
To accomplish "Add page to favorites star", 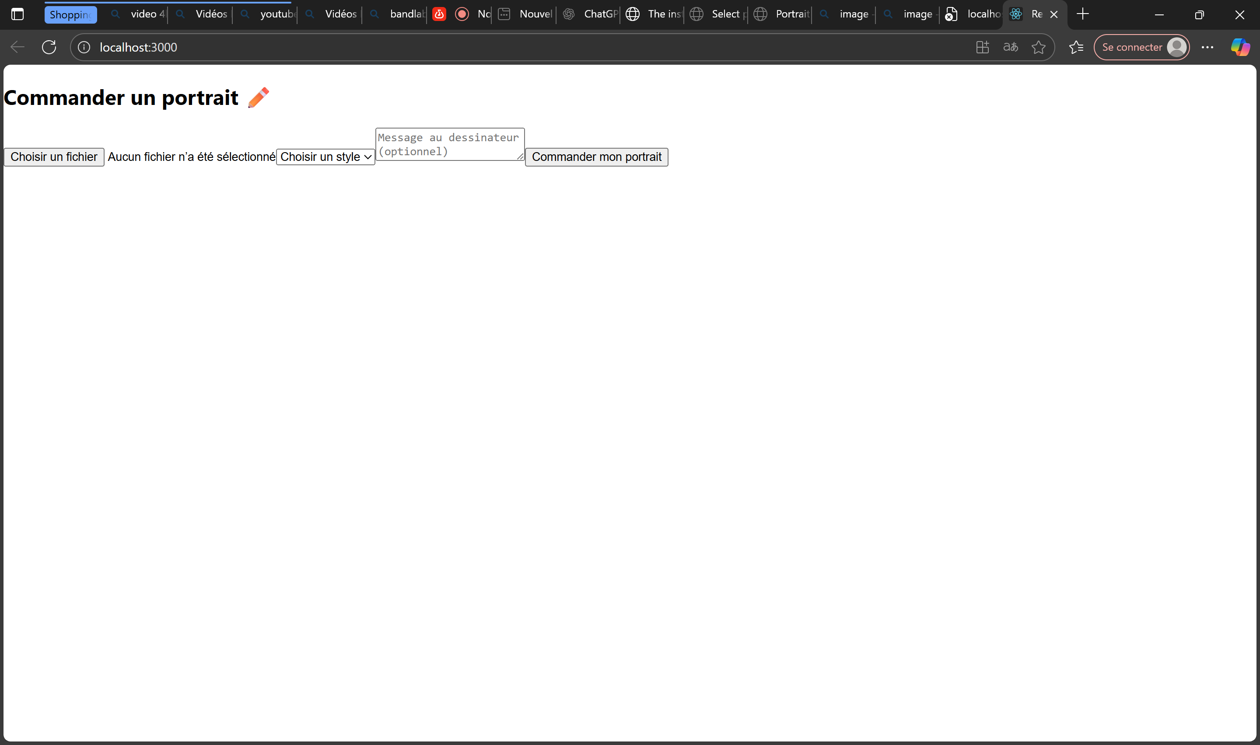I will (x=1039, y=47).
